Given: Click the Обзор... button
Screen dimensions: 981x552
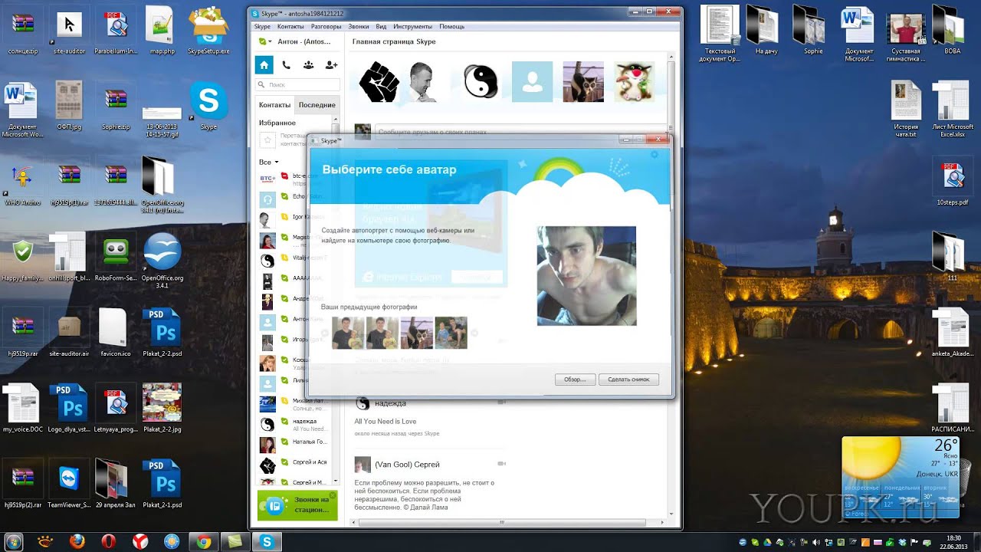Looking at the screenshot, I should (x=575, y=379).
